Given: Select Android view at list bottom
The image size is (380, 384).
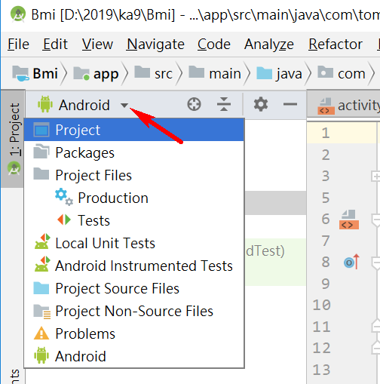Looking at the screenshot, I should pyautogui.click(x=134, y=356).
